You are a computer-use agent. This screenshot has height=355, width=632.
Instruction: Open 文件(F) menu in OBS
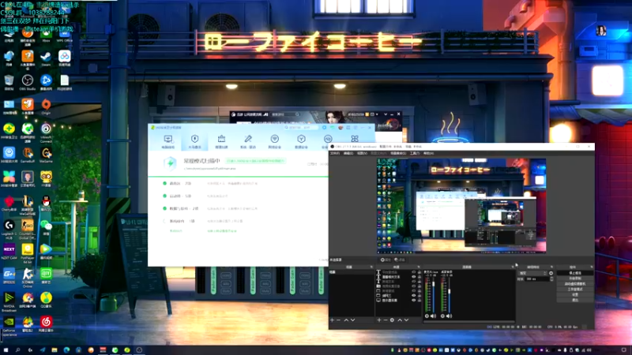(335, 153)
